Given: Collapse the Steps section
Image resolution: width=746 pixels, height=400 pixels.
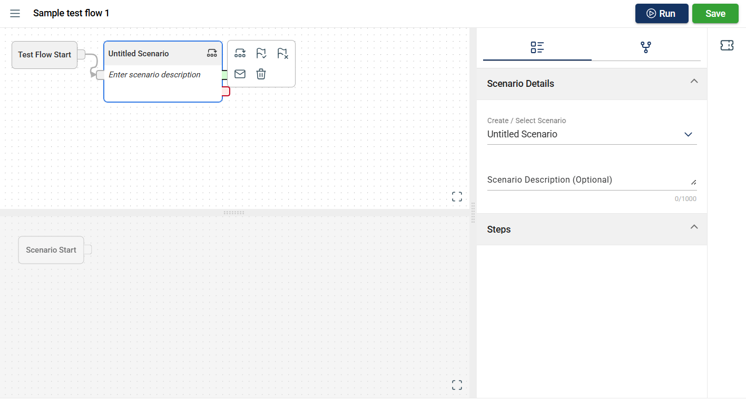Looking at the screenshot, I should (694, 227).
